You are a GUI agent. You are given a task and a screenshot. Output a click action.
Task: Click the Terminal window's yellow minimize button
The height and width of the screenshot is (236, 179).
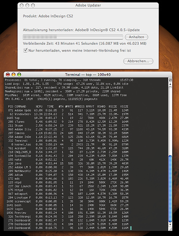(x=14, y=75)
